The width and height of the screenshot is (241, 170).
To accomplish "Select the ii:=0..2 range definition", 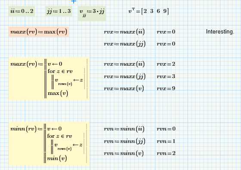I will point(22,11).
